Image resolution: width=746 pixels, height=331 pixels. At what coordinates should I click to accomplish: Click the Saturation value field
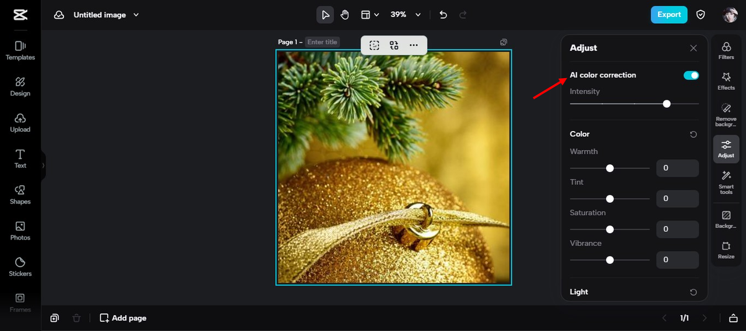[677, 229]
